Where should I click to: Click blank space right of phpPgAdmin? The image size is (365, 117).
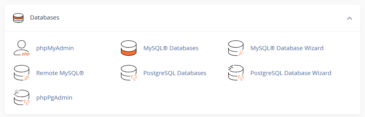[209, 97]
